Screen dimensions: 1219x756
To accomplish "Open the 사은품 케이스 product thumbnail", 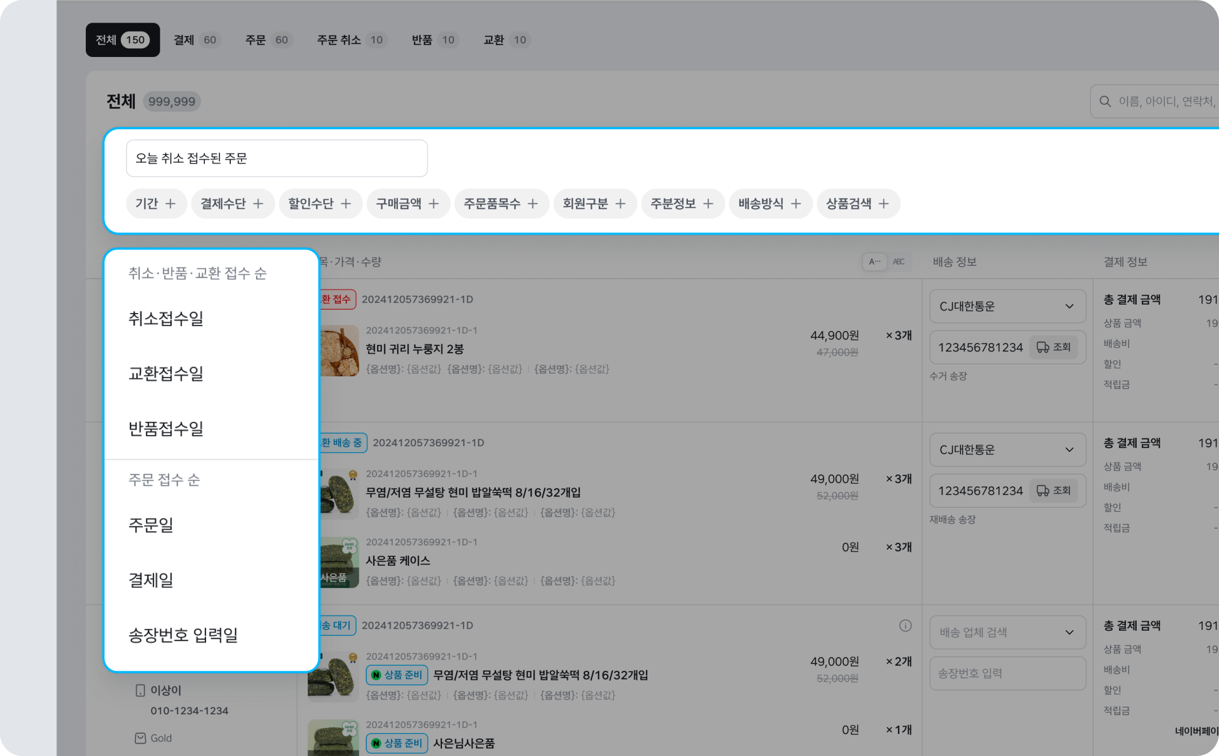I will pyautogui.click(x=339, y=562).
